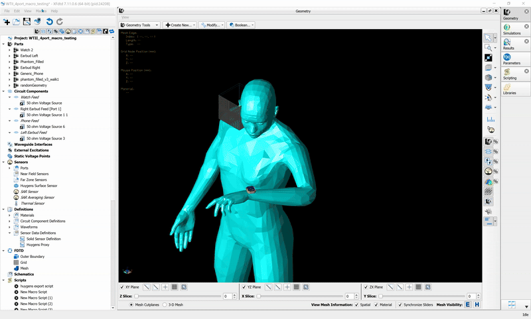The image size is (531, 319).
Task: Close the Results workspace tab
Action: (x=526, y=41)
